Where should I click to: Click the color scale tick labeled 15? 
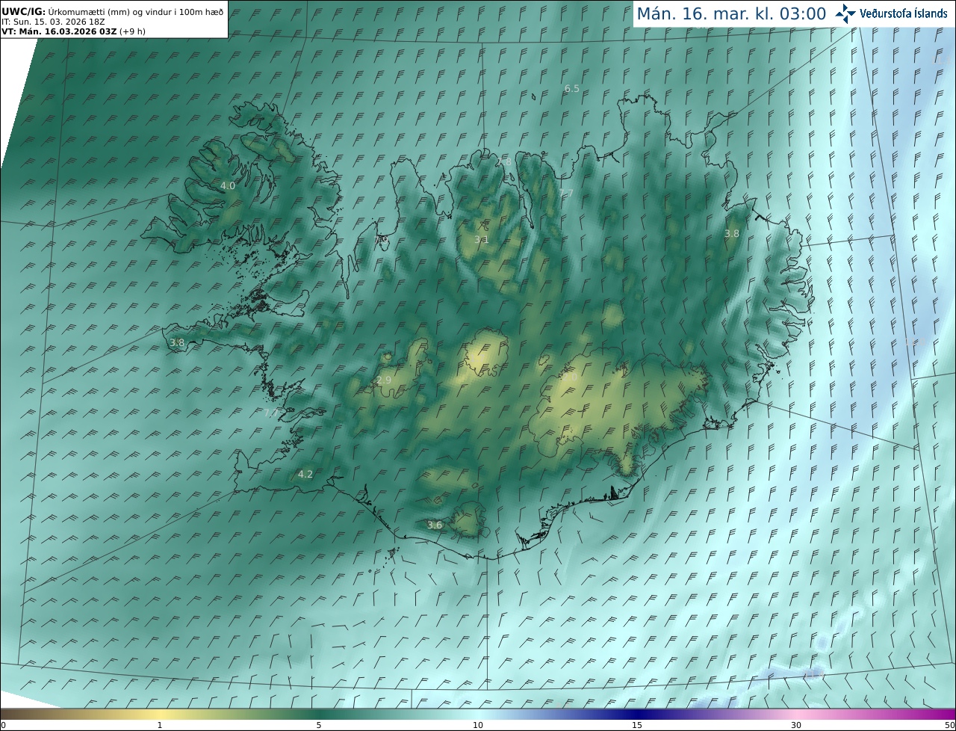[x=637, y=725]
